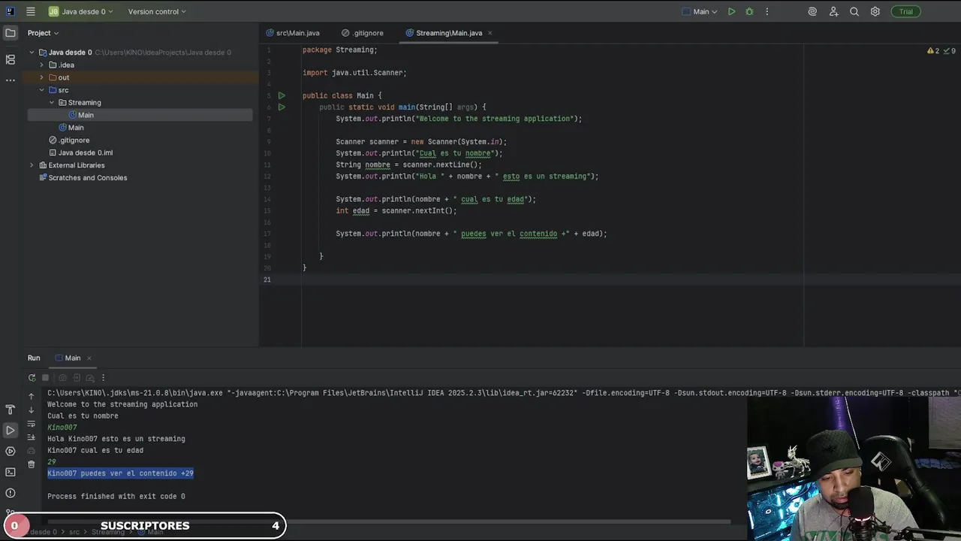961x541 pixels.
Task: Collapse the Java desde 0 project root
Action: [x=32, y=53]
